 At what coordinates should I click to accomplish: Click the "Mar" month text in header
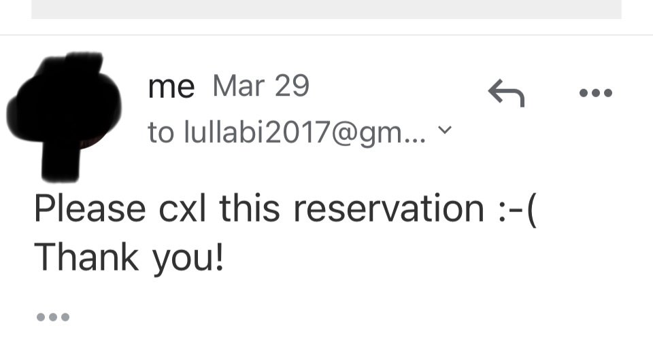[x=239, y=86]
